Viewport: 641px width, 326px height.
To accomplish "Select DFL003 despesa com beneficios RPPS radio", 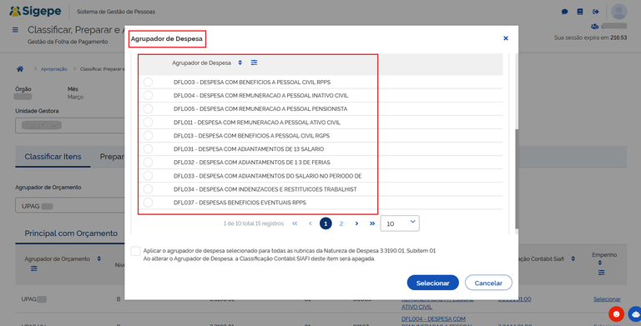I will [148, 82].
